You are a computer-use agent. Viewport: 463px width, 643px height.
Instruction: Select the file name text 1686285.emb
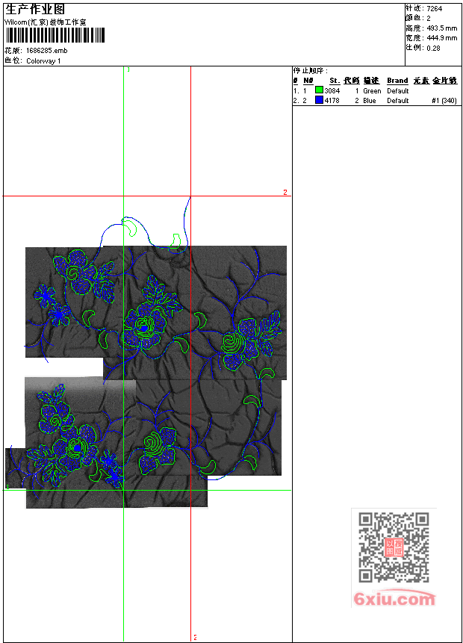coord(47,51)
